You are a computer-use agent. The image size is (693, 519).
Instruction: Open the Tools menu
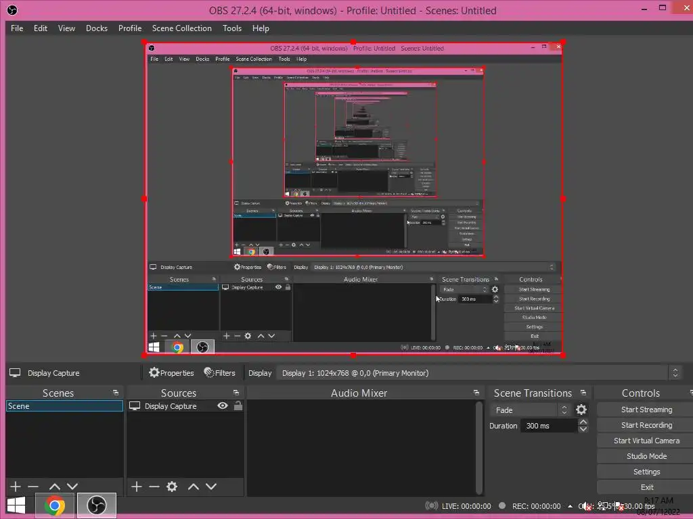[232, 28]
